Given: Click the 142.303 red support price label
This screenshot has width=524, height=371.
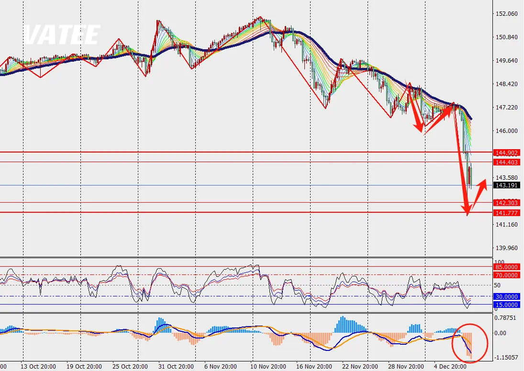Looking at the screenshot, I should tap(507, 203).
